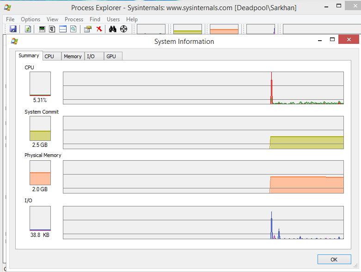Screen dimensions: 361x272
Task: Click the toolbar orange physical memory mini graph
Action: pyautogui.click(x=224, y=29)
